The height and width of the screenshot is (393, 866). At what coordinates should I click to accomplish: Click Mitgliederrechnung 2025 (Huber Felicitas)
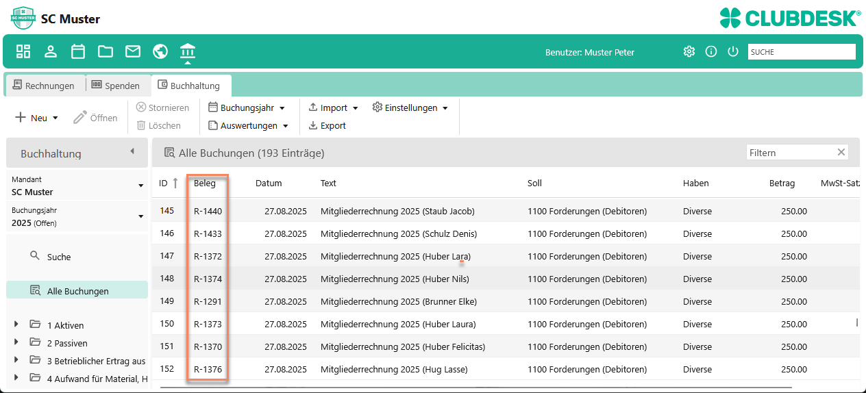coord(402,346)
